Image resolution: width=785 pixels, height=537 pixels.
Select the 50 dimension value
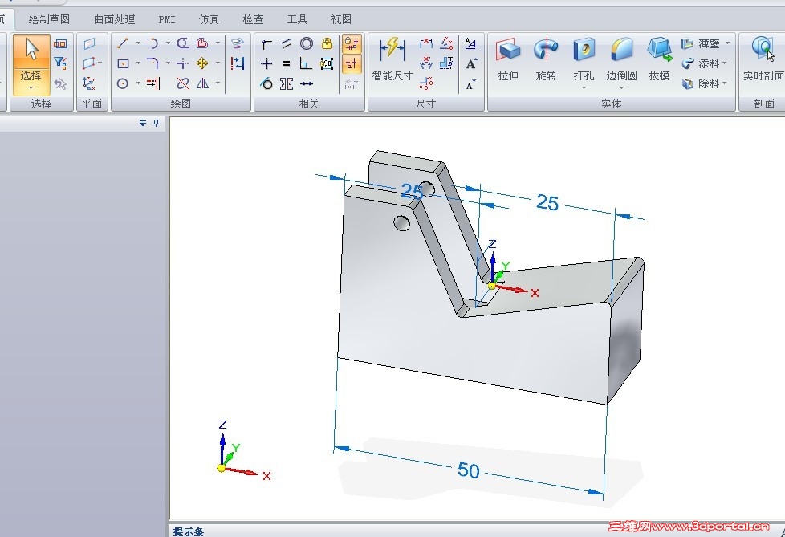tap(469, 470)
